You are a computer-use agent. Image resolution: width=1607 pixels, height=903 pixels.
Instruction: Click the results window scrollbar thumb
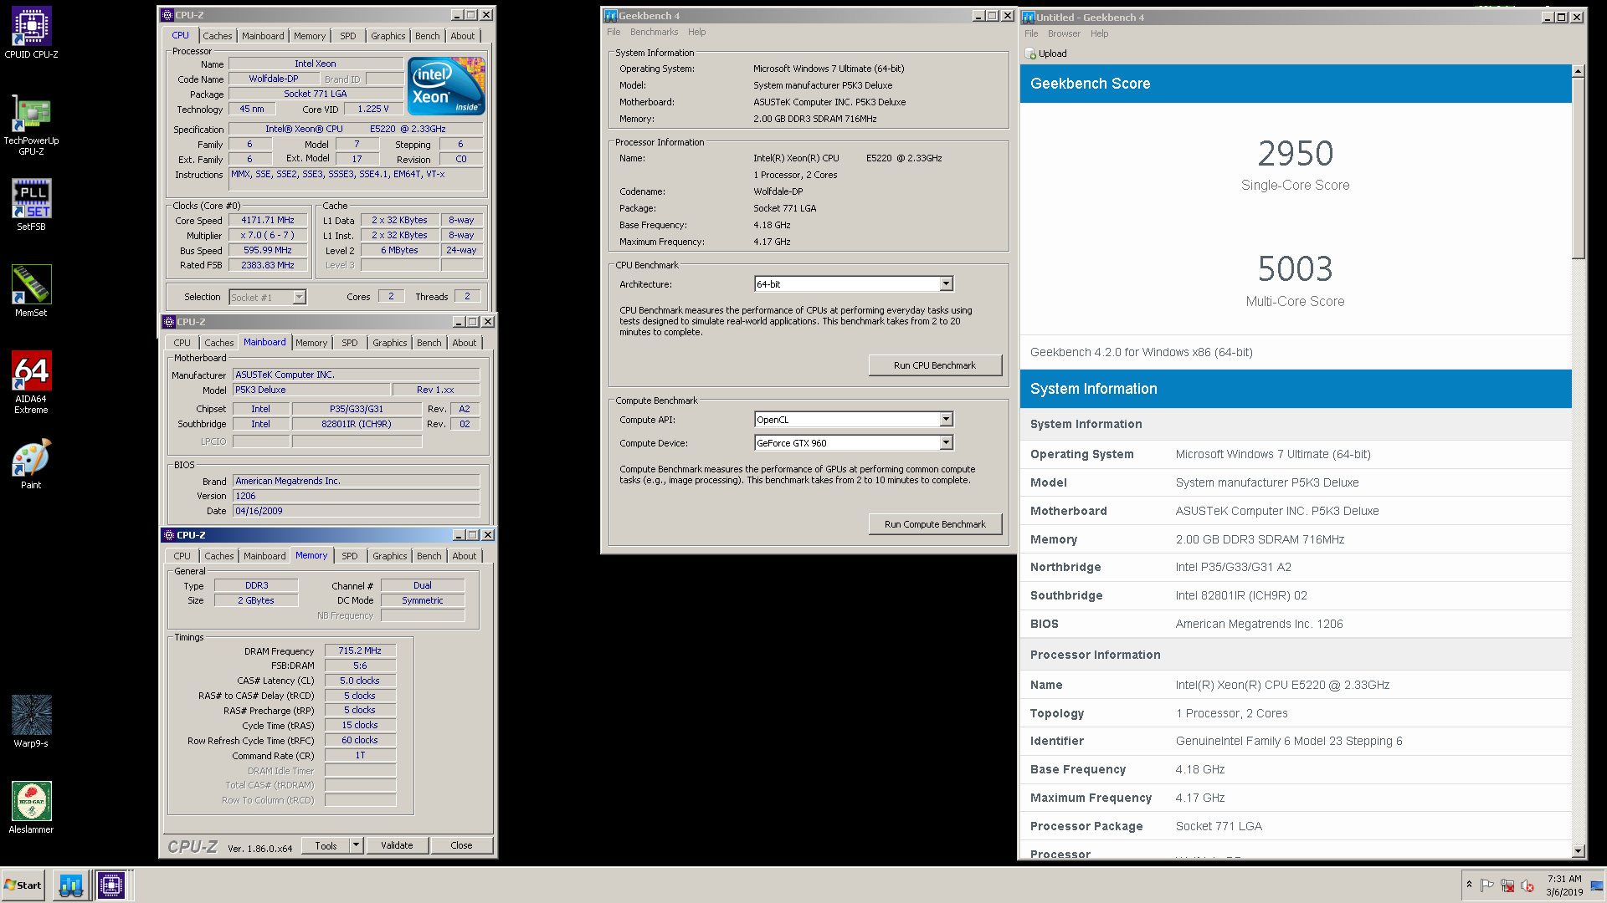click(x=1578, y=169)
